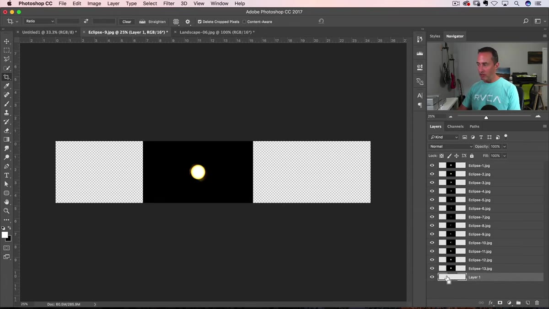The height and width of the screenshot is (309, 549).
Task: Switch to the Paths tab
Action: tap(474, 127)
